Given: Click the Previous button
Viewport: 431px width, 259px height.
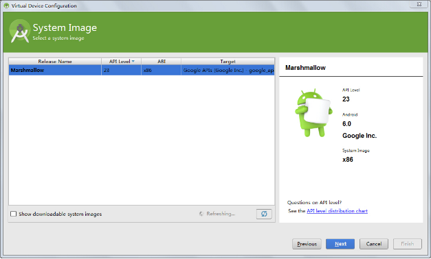Looking at the screenshot, I should [x=307, y=244].
